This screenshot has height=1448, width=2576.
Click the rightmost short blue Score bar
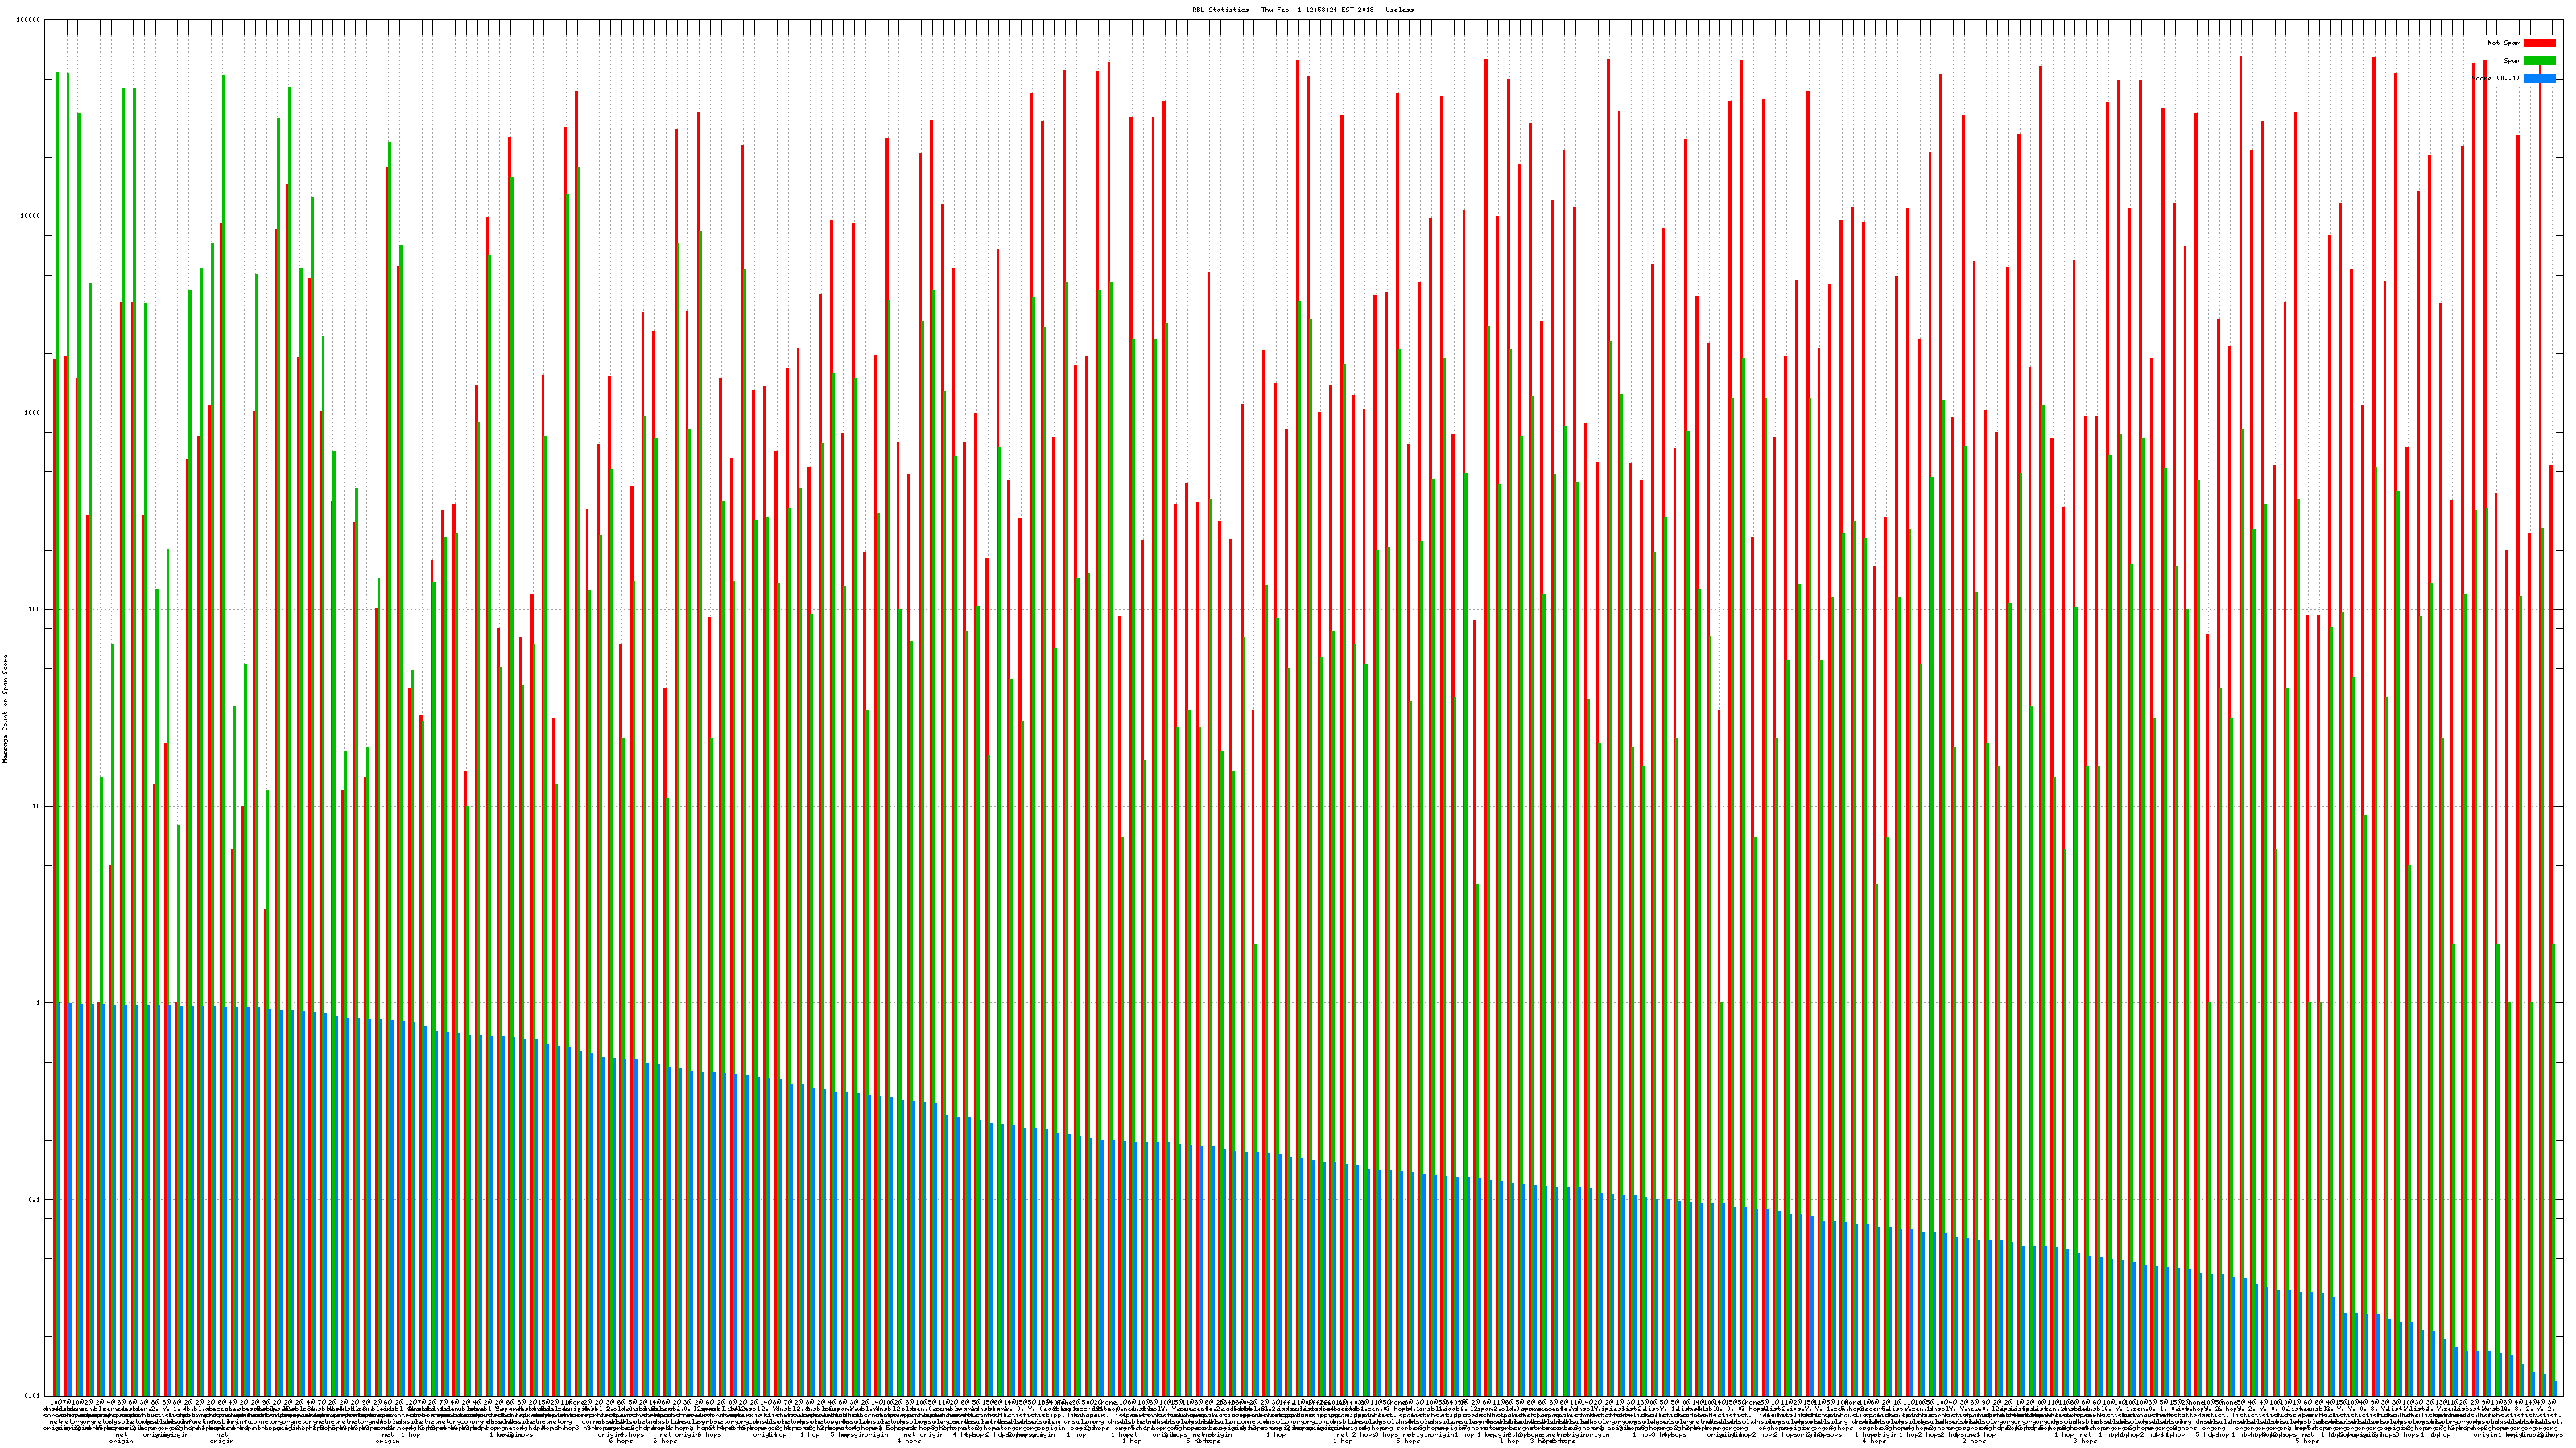point(2556,1389)
